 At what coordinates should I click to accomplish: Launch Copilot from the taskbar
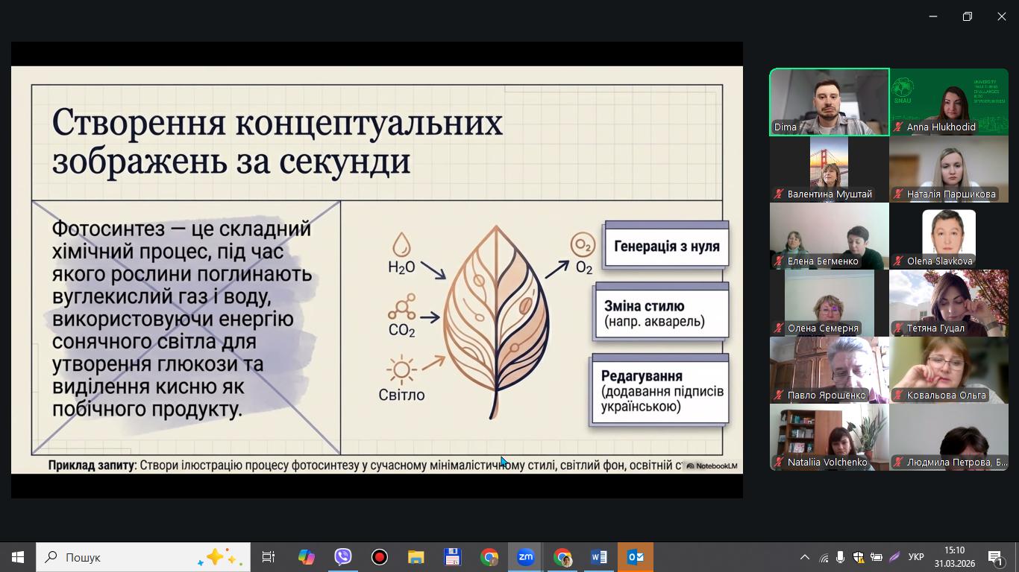pos(307,557)
